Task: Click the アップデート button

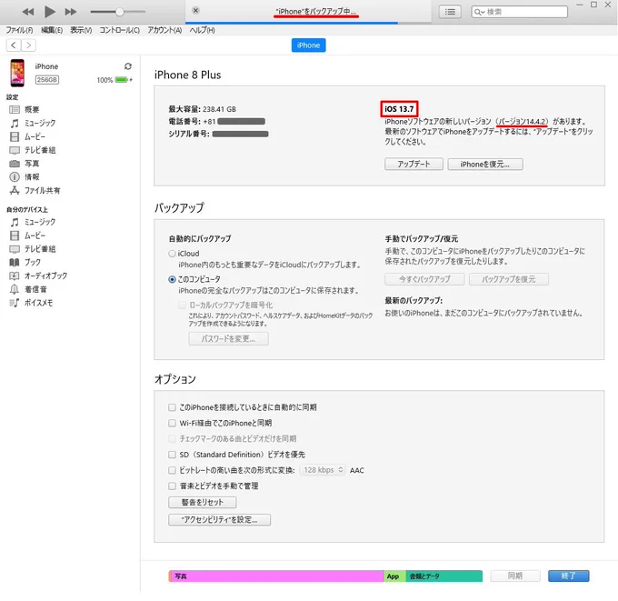Action: pyautogui.click(x=414, y=164)
